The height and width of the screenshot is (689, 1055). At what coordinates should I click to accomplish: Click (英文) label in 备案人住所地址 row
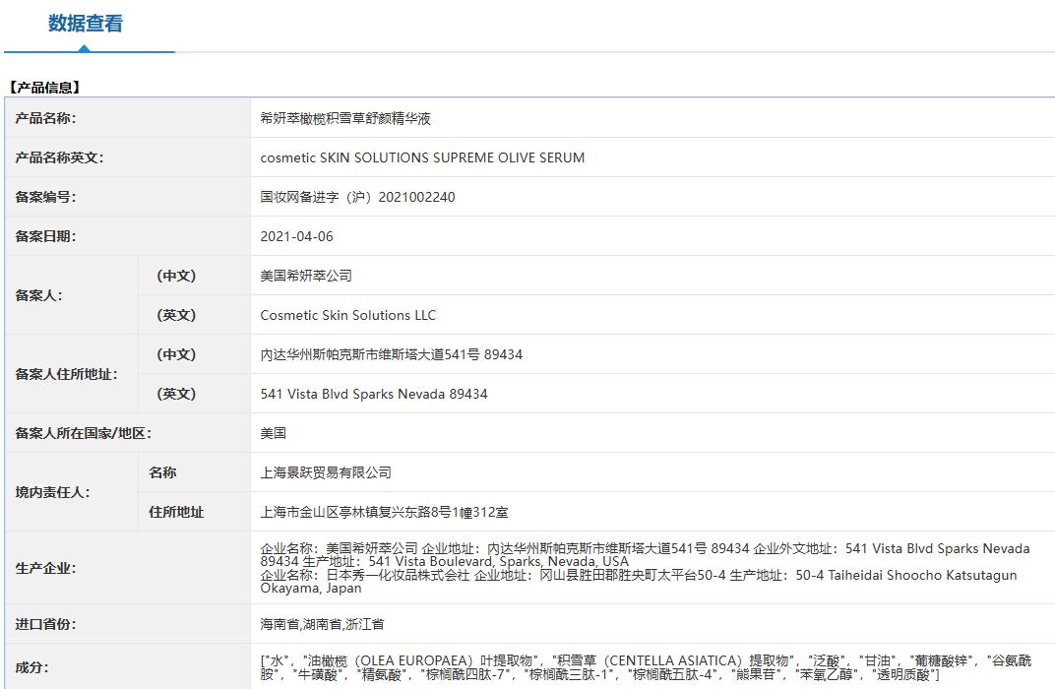176,394
